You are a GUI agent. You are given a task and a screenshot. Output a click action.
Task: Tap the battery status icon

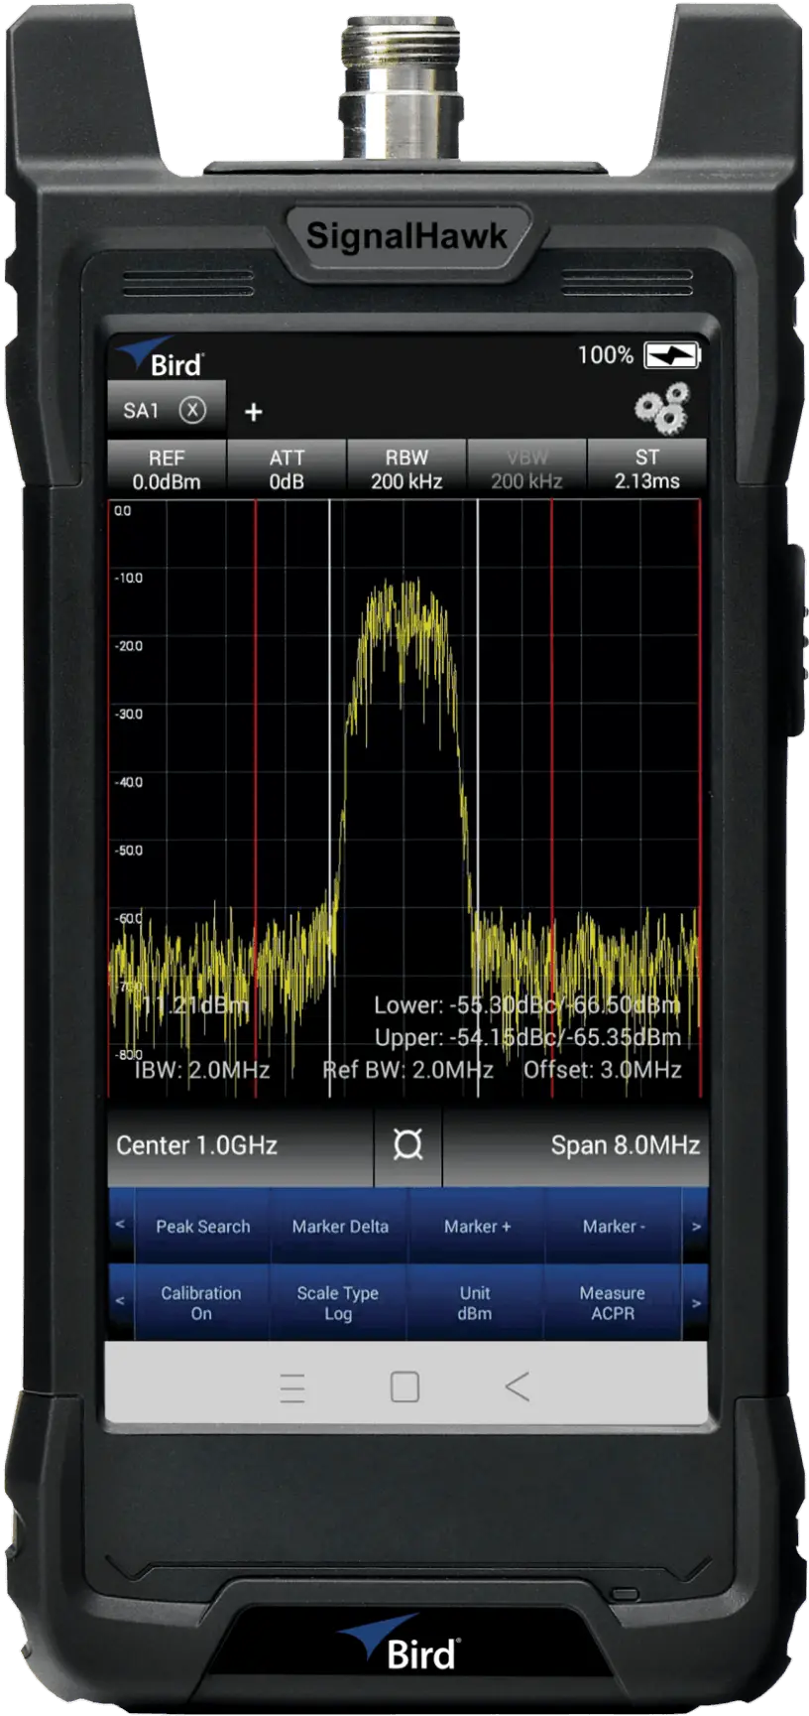tap(671, 355)
